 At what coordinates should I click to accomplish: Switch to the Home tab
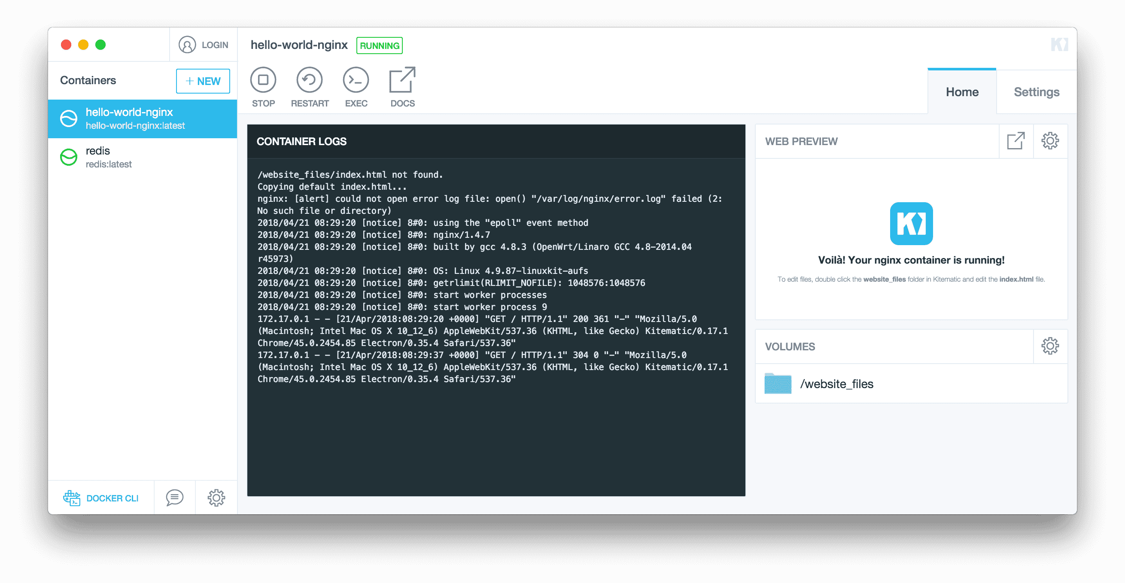pyautogui.click(x=962, y=92)
